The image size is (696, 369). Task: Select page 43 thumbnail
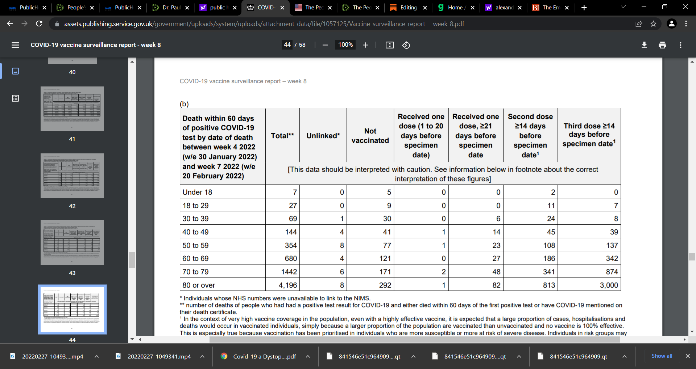tap(72, 242)
